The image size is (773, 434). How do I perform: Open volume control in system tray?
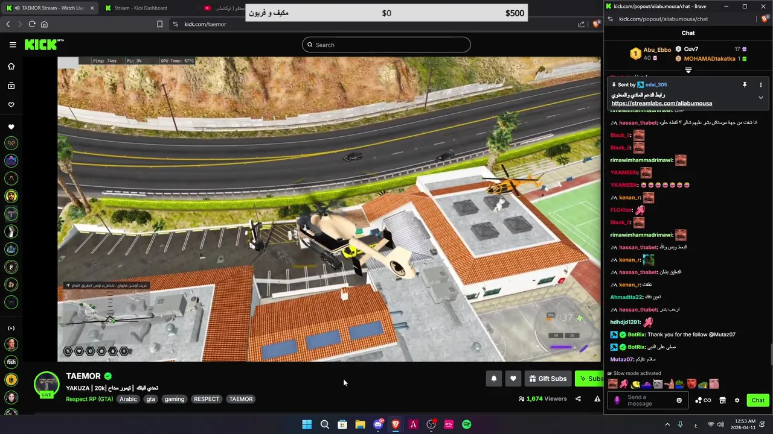(720, 424)
